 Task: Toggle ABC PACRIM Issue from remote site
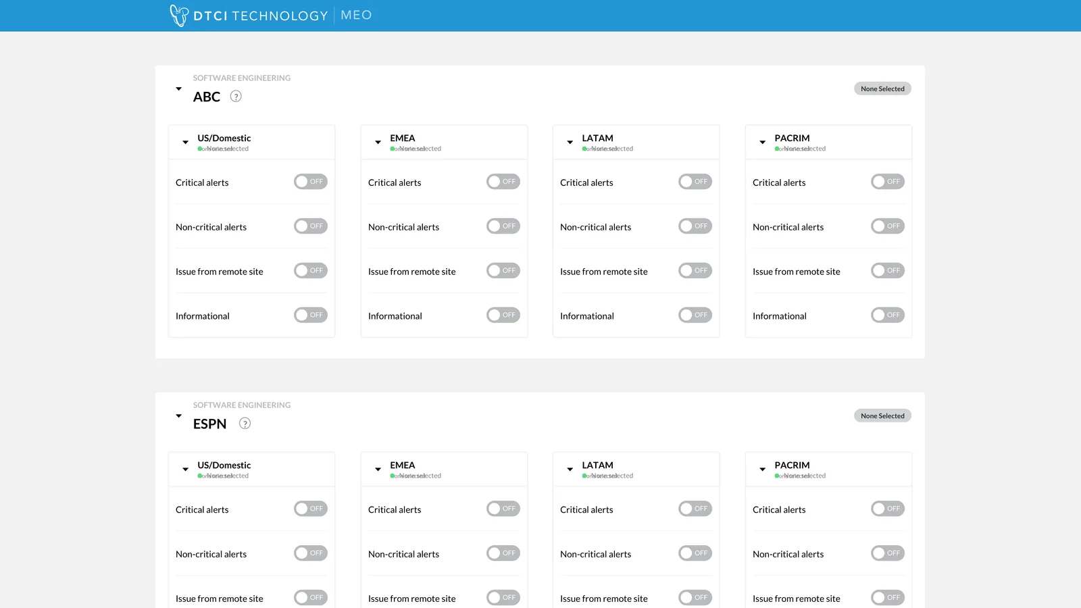pos(888,271)
